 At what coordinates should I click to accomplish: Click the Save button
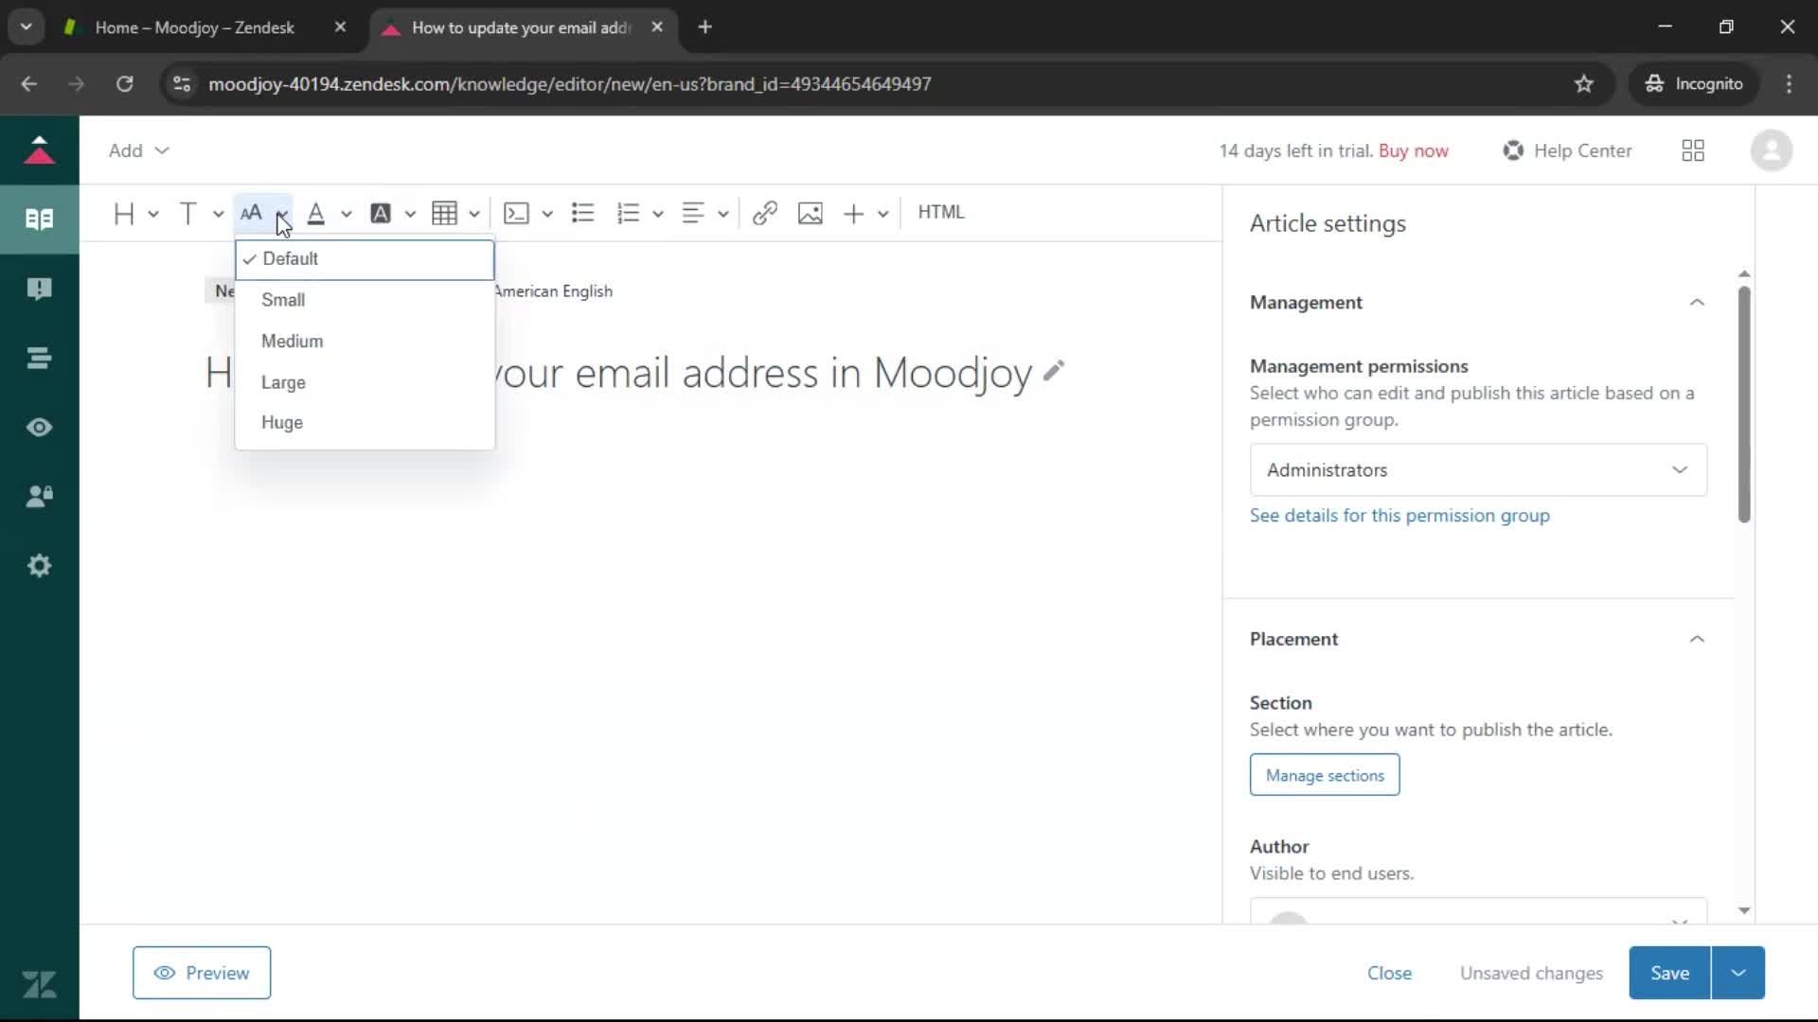(1669, 973)
